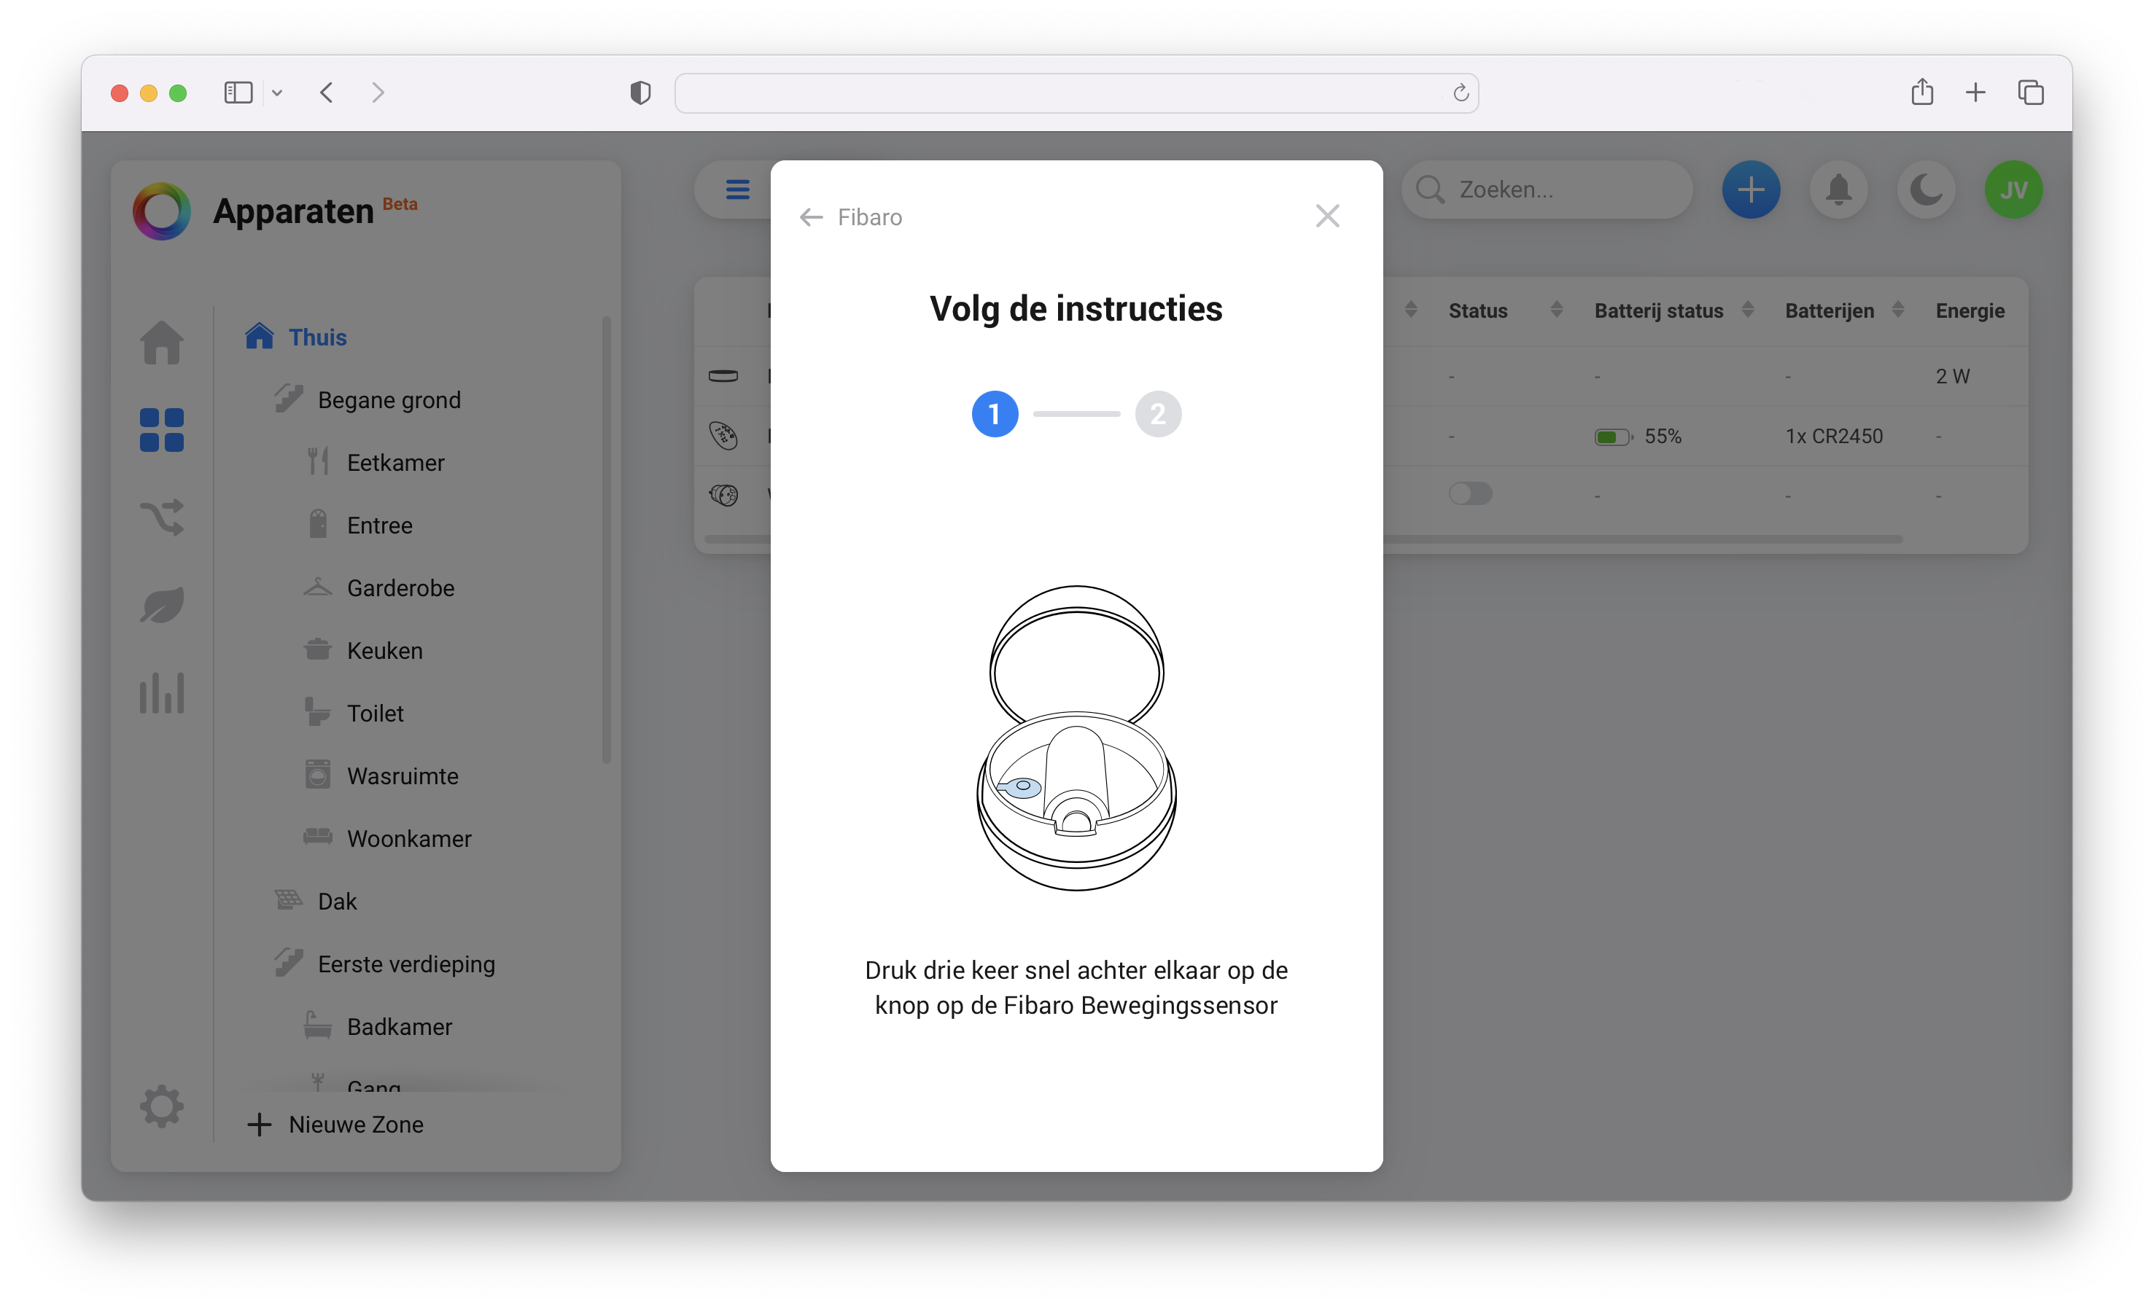Open the Home section in sidebar

pos(162,342)
